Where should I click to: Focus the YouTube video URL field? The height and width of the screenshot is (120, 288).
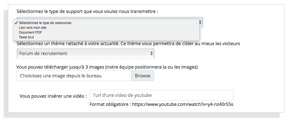tap(161, 95)
